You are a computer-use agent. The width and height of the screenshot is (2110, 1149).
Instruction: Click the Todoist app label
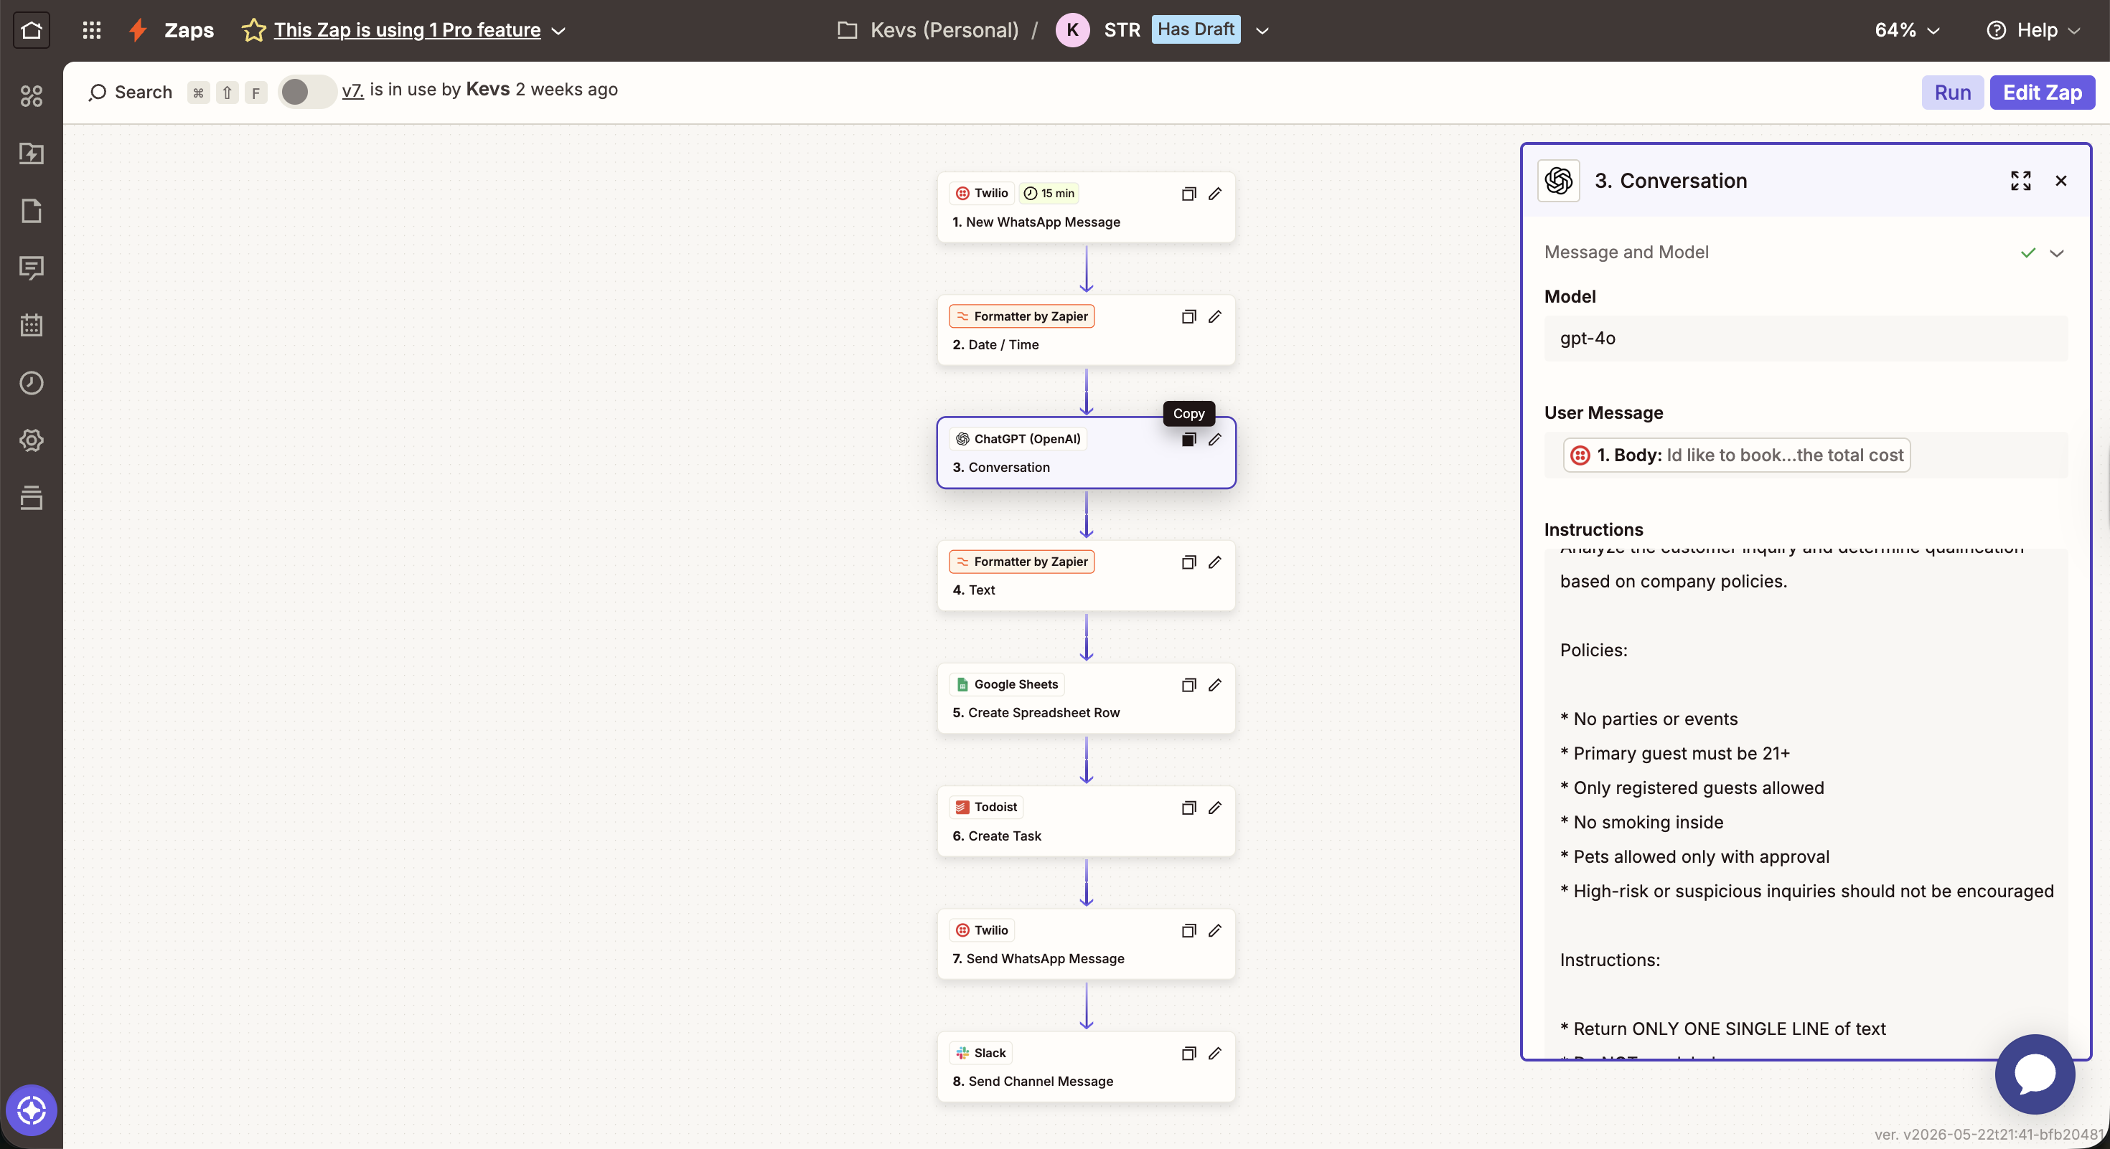tap(986, 807)
